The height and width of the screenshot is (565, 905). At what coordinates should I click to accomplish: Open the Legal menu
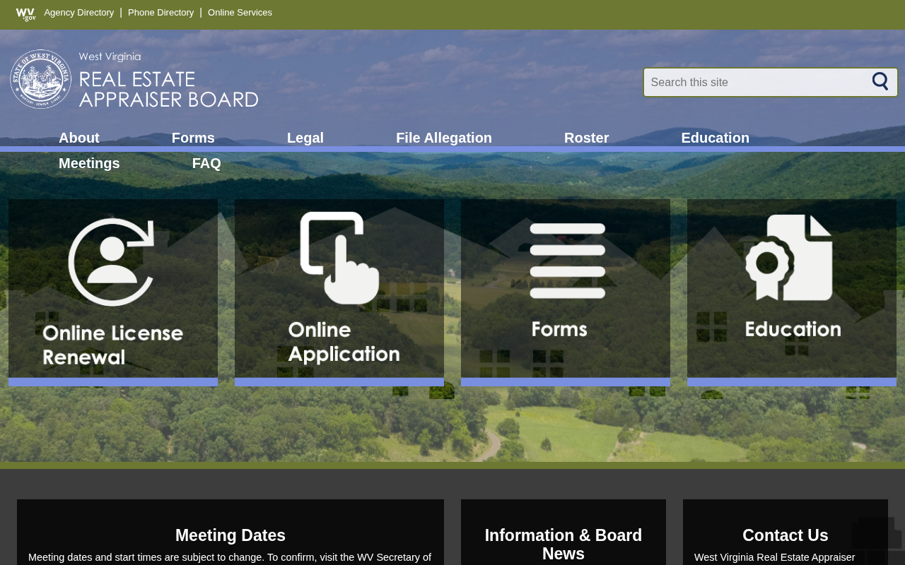pyautogui.click(x=305, y=138)
